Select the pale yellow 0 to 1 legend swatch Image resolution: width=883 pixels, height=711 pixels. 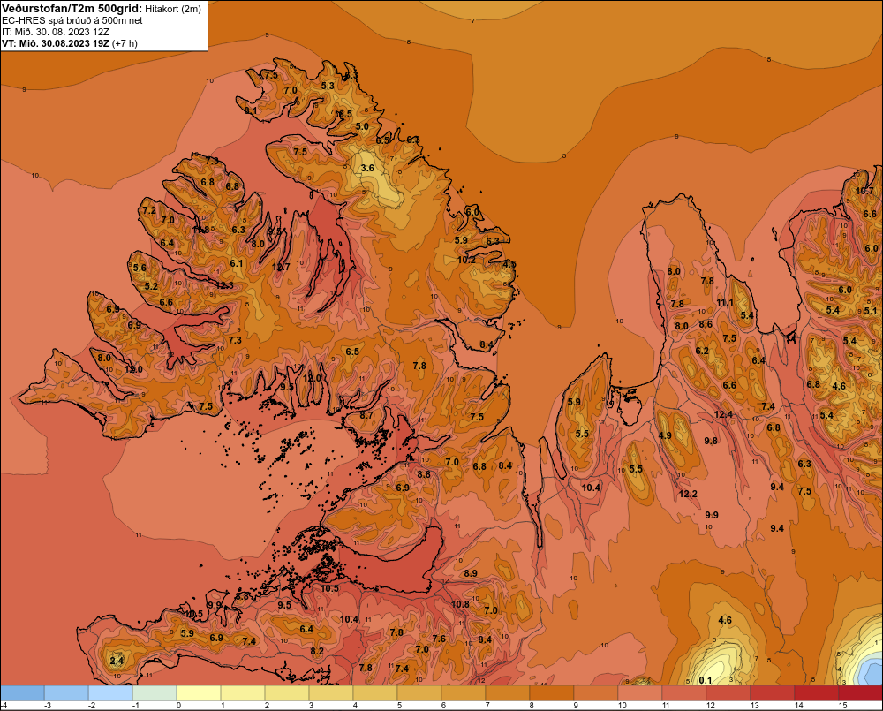[x=199, y=693]
